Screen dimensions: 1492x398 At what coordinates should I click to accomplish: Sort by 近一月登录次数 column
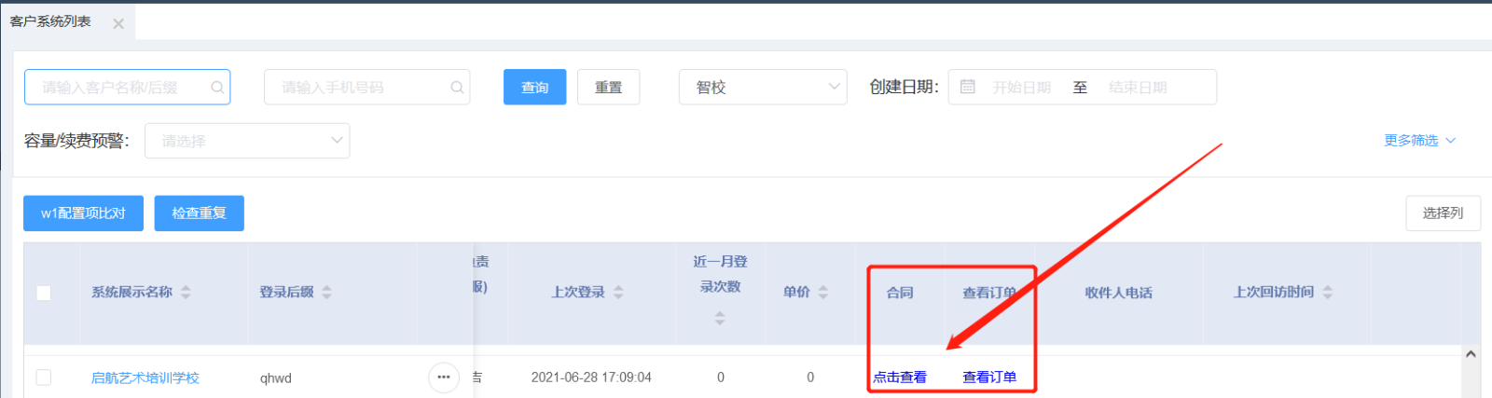(x=720, y=319)
